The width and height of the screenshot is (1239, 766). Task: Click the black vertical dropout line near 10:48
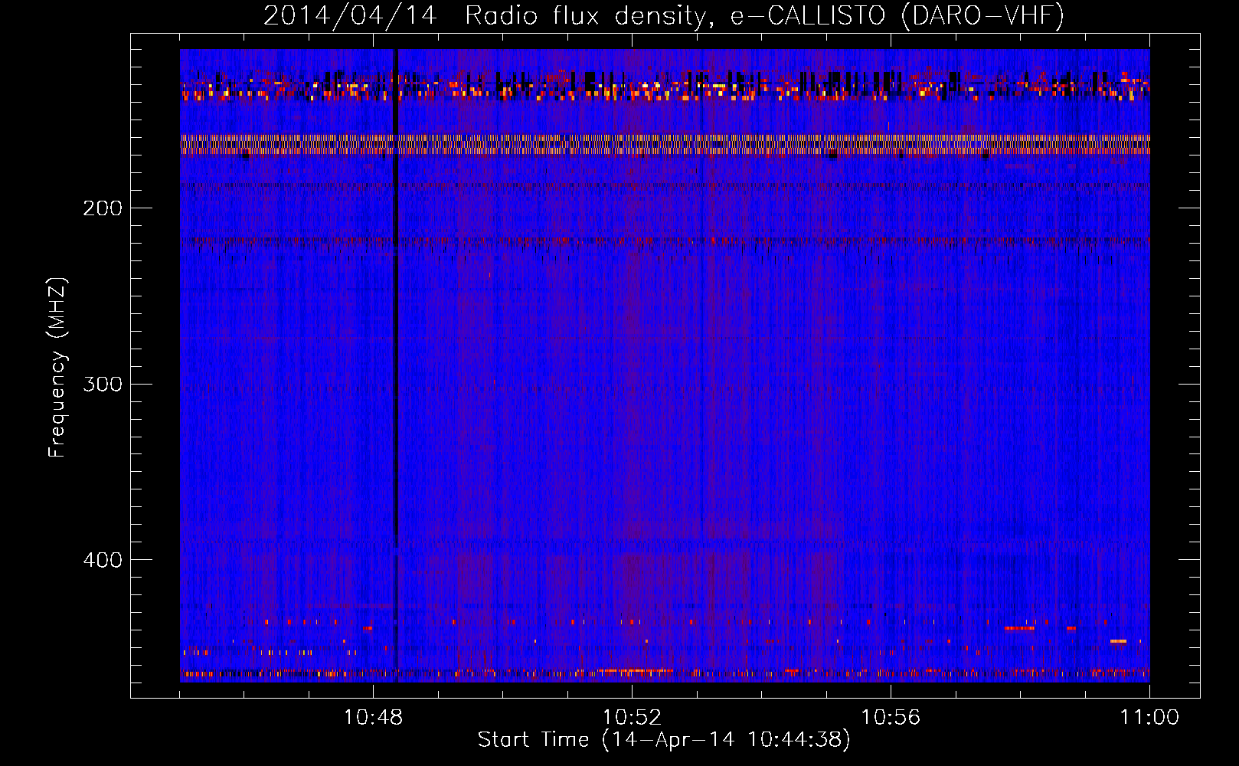pyautogui.click(x=395, y=365)
